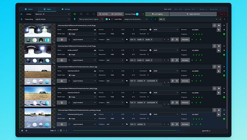Close the Common things tab
This screenshot has width=247, height=140.
pyautogui.click(x=143, y=14)
